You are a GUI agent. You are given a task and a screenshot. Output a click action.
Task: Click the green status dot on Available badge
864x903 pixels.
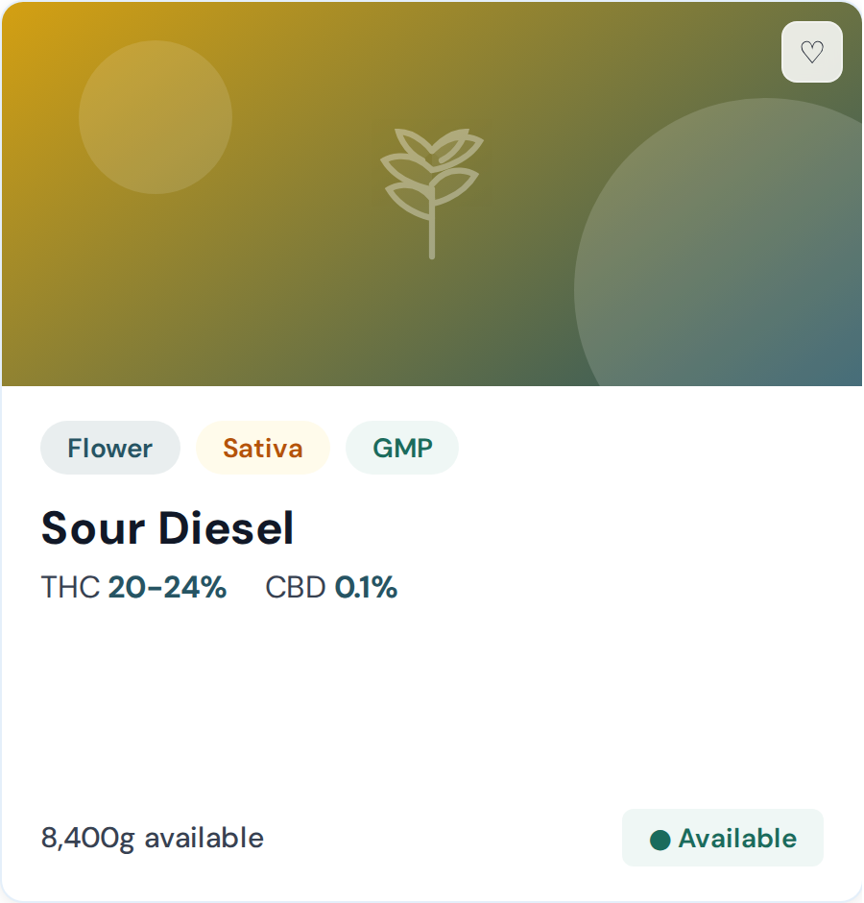point(659,838)
